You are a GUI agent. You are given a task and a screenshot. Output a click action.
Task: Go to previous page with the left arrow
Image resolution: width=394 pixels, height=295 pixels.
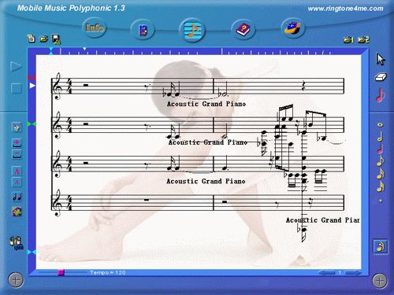pyautogui.click(x=327, y=273)
